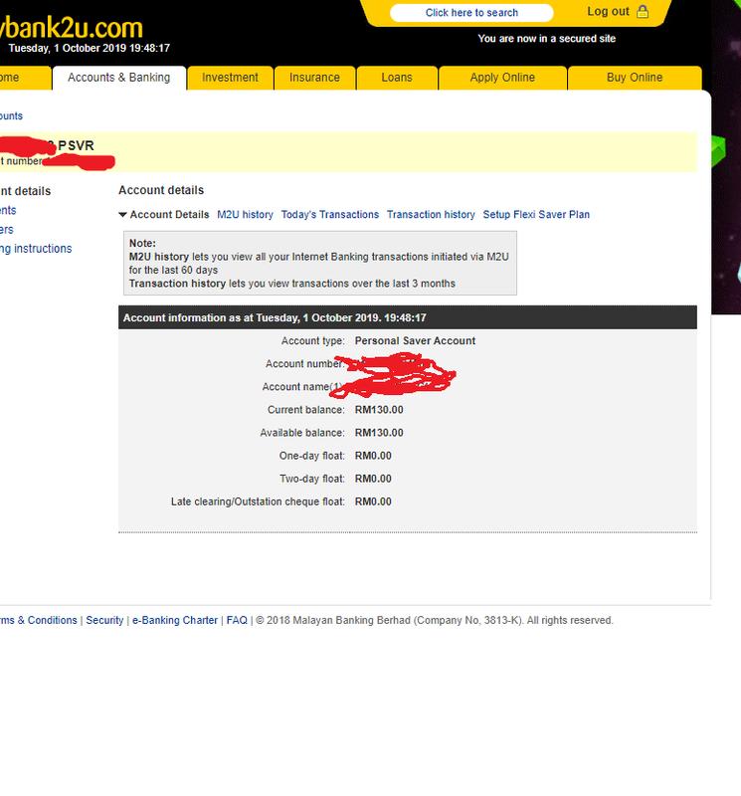Click the 'Available balance:' label

coord(302,433)
